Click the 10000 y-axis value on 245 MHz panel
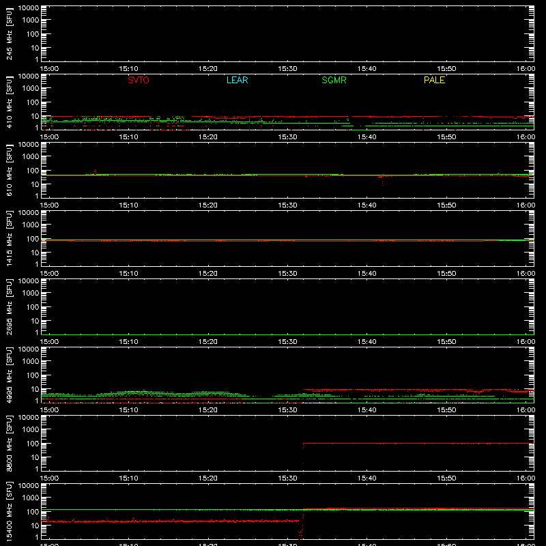Screen dimensions: 546x546 point(29,8)
